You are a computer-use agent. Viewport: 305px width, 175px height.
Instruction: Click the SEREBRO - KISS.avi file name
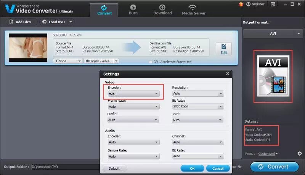pos(67,35)
